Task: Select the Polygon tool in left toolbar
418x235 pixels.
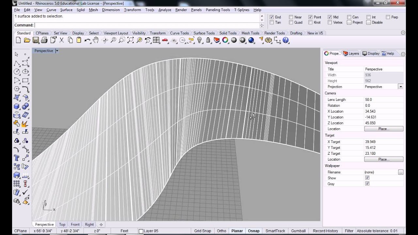Action: click(x=17, y=89)
